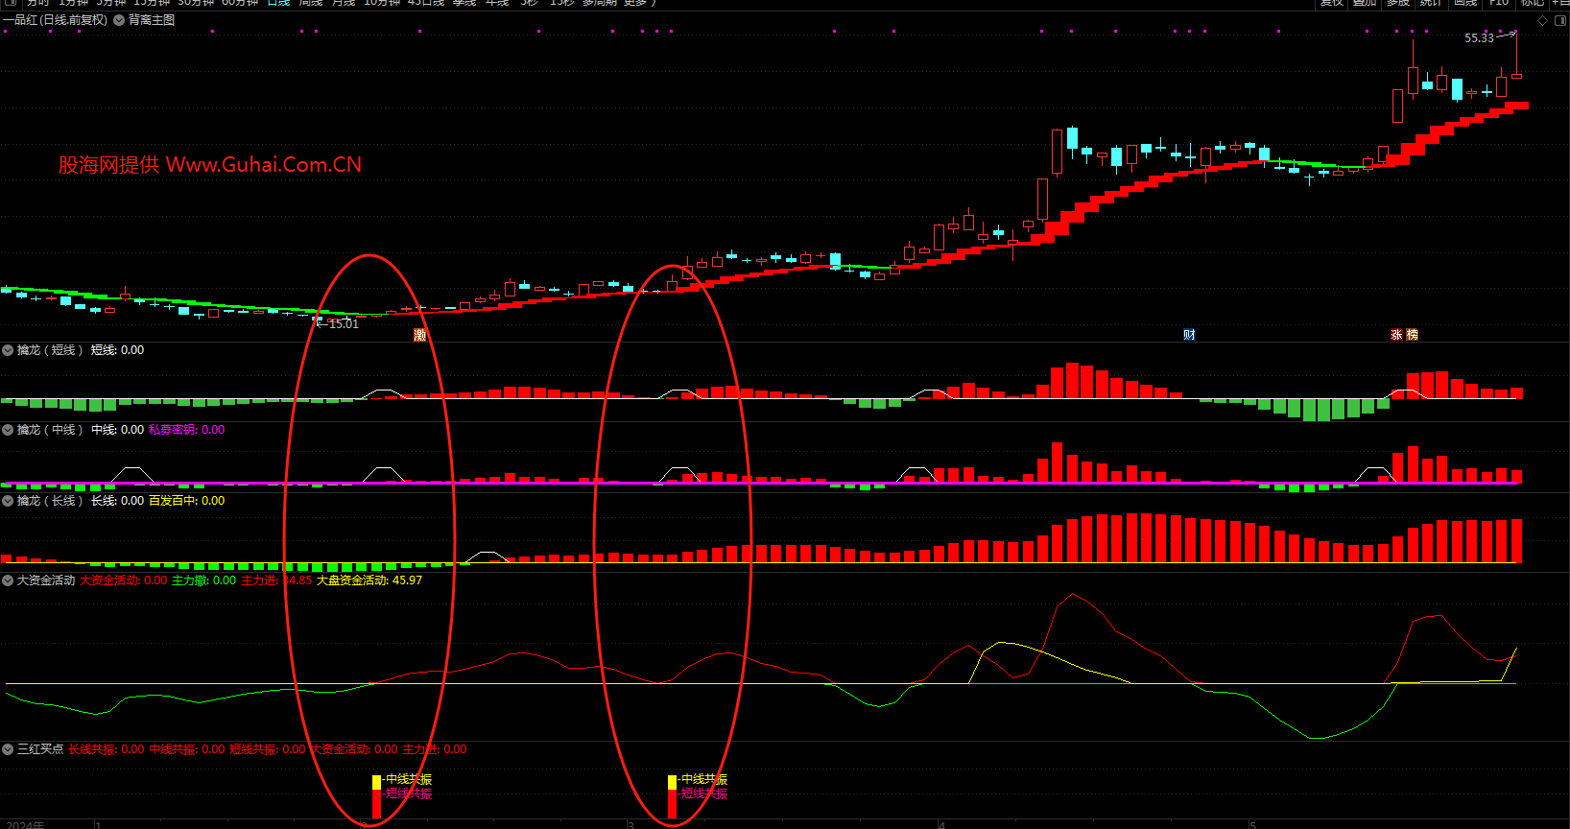This screenshot has width=1570, height=829.
Task: Expand the 大资金活动 panel dropdown arrow
Action: coord(8,580)
